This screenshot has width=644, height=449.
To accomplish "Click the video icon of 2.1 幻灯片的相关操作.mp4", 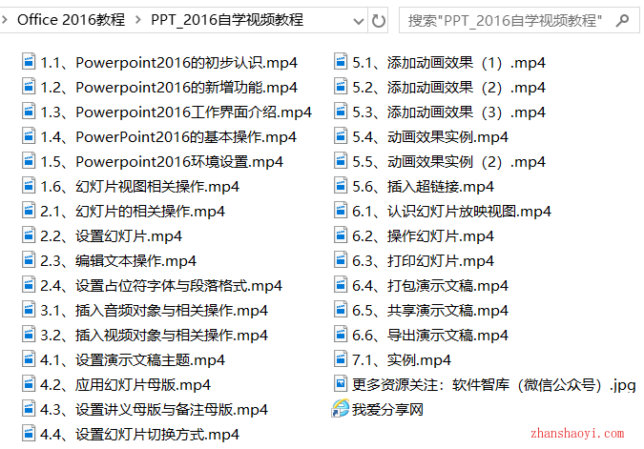I will pos(29,211).
